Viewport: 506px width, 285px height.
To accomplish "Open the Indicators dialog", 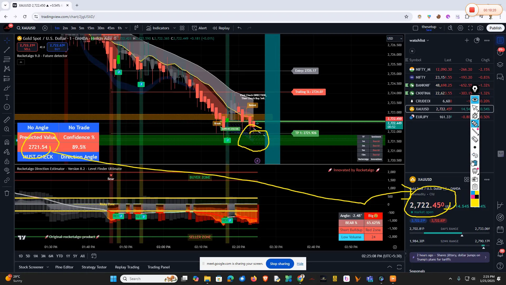I will [158, 28].
